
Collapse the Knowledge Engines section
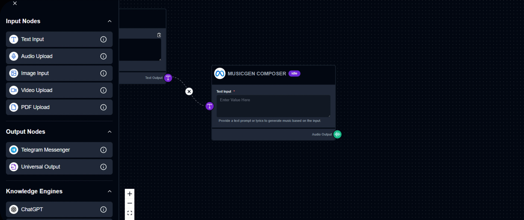pos(109,191)
